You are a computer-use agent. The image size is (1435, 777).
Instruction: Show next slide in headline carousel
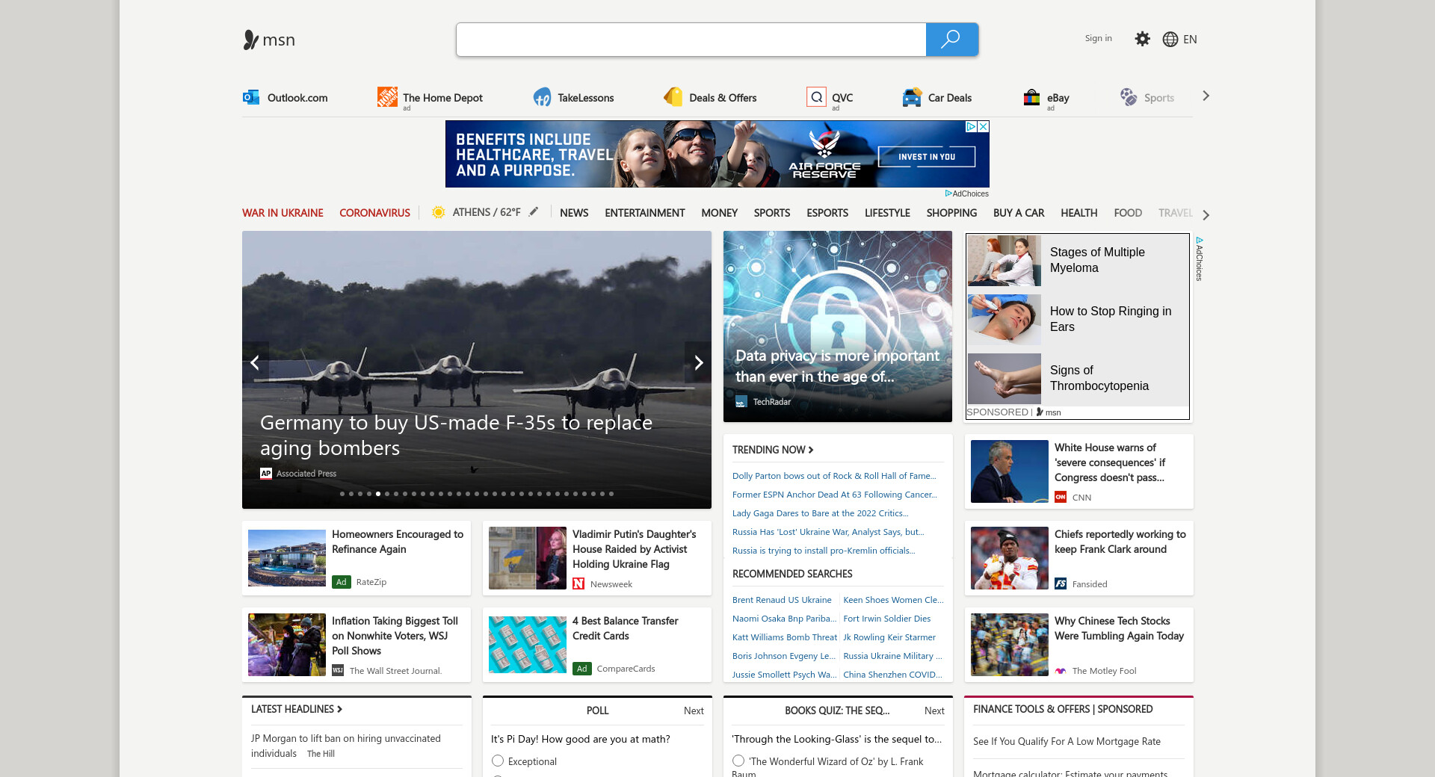tap(698, 362)
